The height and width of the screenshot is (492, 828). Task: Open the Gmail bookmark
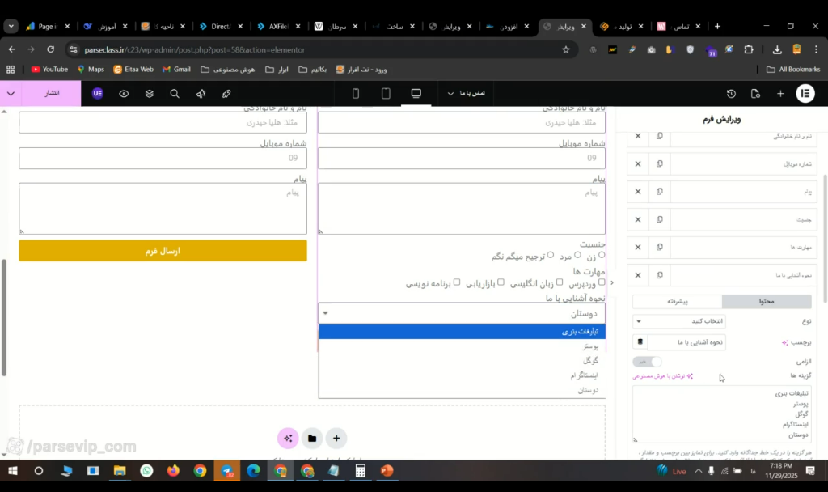pos(177,70)
